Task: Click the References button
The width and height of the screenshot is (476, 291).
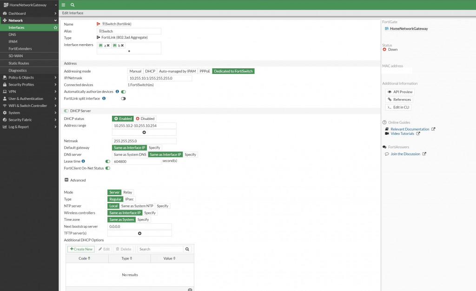Action: (x=399, y=99)
